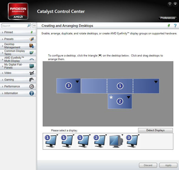
Task: Select desktop 3 in the arrangement area
Action: click(x=69, y=86)
